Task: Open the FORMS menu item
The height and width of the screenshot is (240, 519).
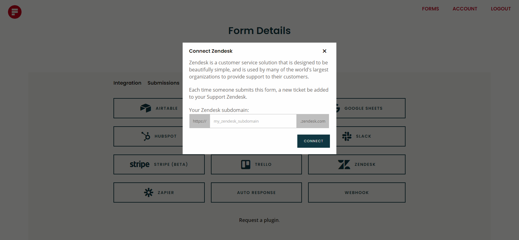Action: pos(430,9)
